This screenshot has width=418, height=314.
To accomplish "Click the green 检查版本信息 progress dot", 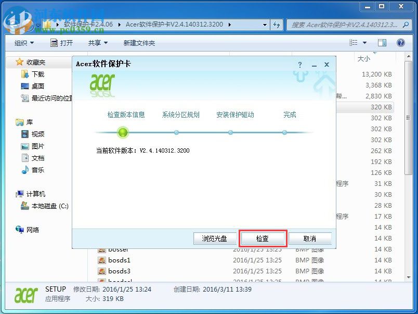I will pyautogui.click(x=123, y=133).
